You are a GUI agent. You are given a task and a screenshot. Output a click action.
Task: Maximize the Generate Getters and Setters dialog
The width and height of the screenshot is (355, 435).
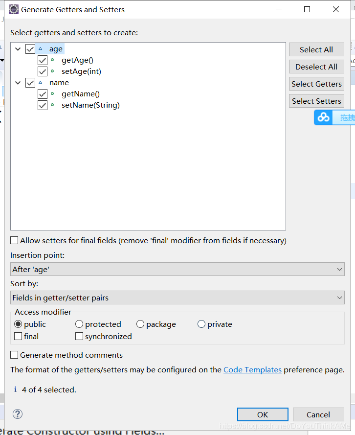click(x=307, y=9)
